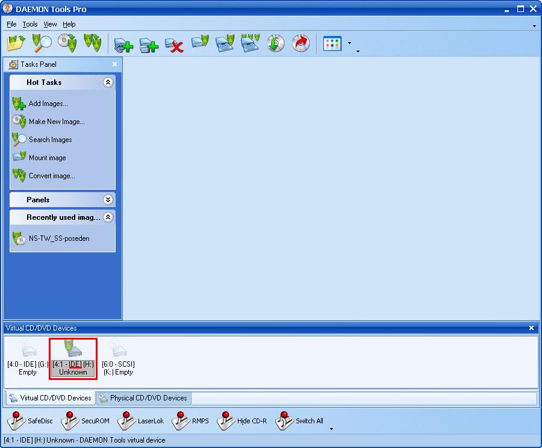The height and width of the screenshot is (448, 542).
Task: Switch to Physical CD/DVD Devices tab
Action: point(143,398)
